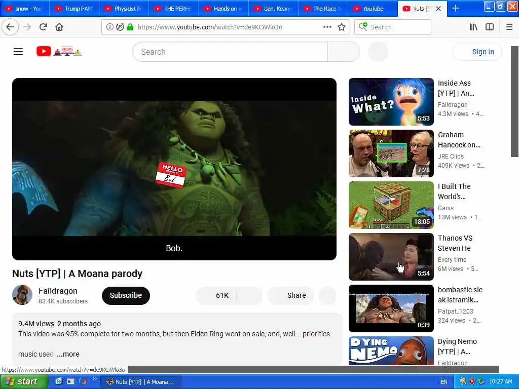Switch to the Physicist tab
The height and width of the screenshot is (389, 519).
tap(124, 9)
